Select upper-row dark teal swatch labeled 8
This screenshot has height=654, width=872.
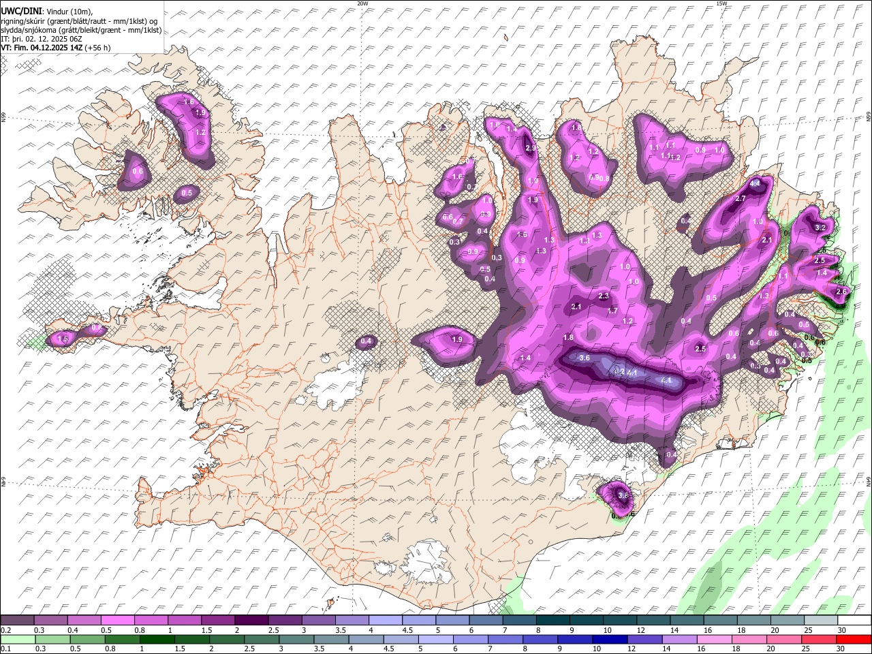(x=552, y=621)
